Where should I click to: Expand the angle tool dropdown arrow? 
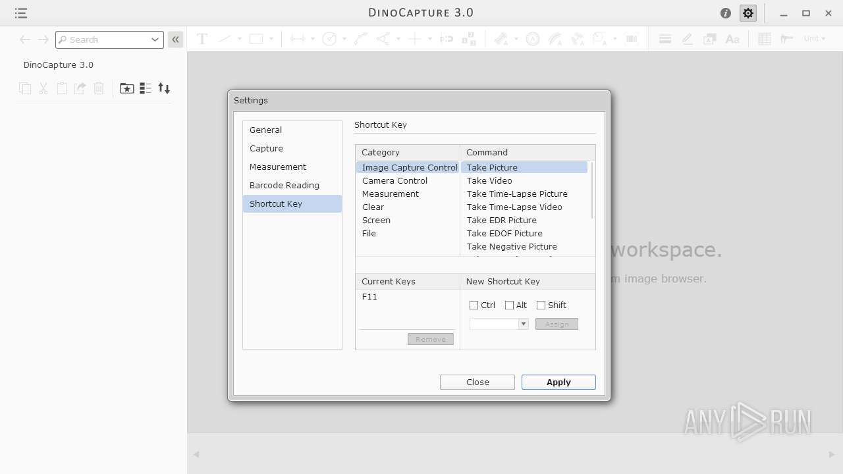tap(398, 39)
